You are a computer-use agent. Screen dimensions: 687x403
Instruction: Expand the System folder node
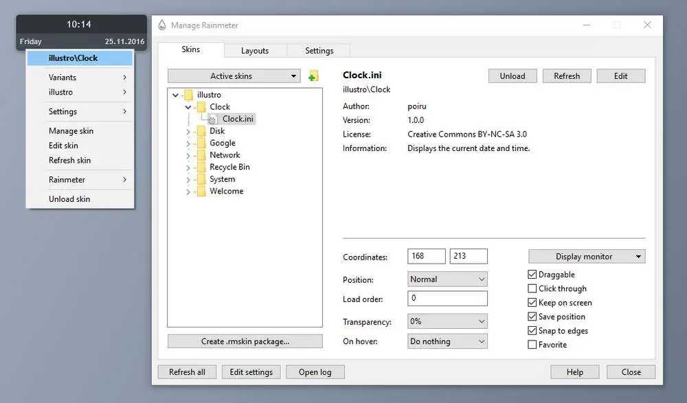tap(188, 180)
